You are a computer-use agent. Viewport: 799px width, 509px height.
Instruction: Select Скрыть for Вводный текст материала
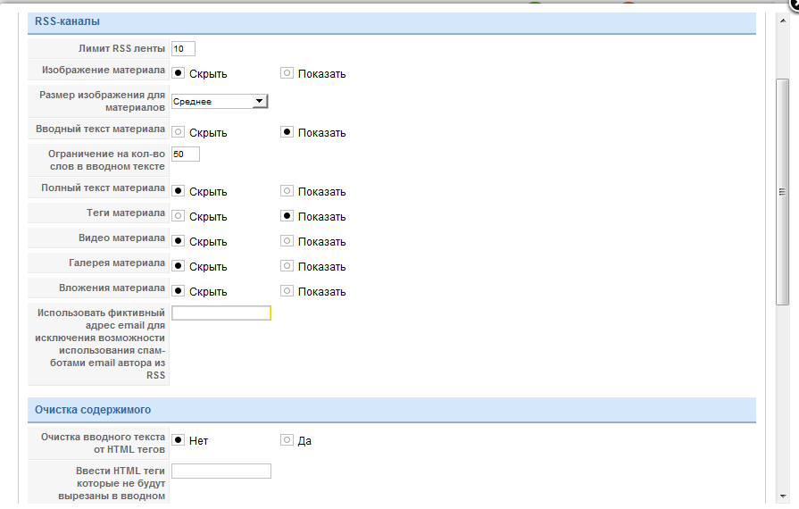point(178,132)
